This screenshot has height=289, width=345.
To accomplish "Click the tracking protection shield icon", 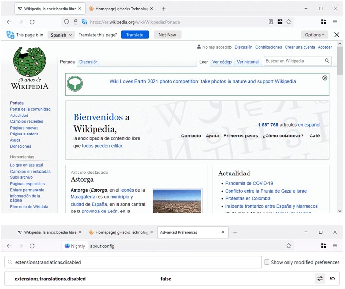I will click(x=67, y=22).
